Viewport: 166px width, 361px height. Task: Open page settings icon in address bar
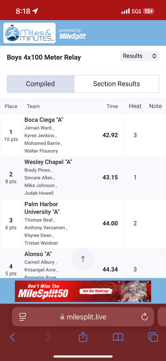point(22,316)
